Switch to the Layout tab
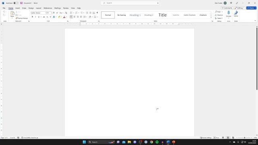The width and height of the screenshot is (258, 145). (39, 8)
